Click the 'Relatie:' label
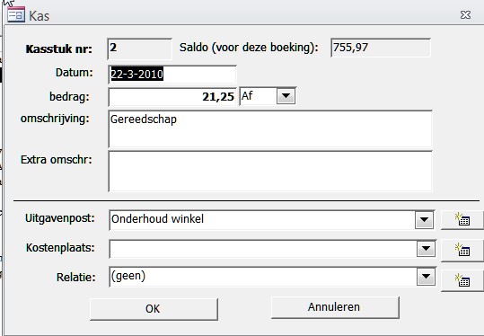This screenshot has height=336, width=484. coord(76,277)
